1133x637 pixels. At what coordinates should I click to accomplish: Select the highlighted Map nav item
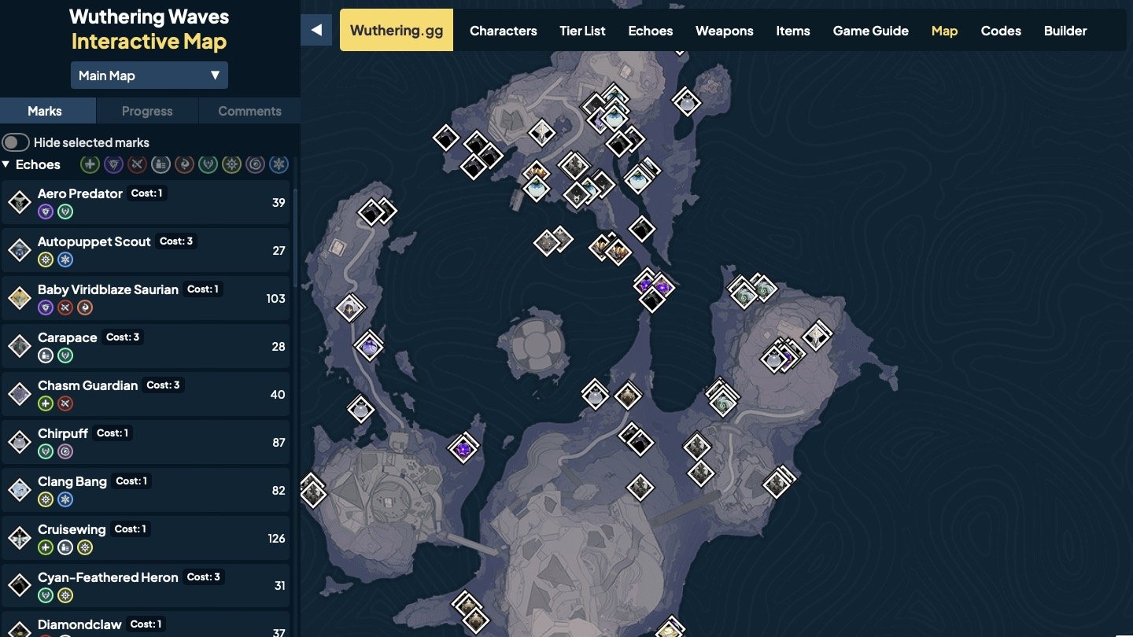coord(944,31)
